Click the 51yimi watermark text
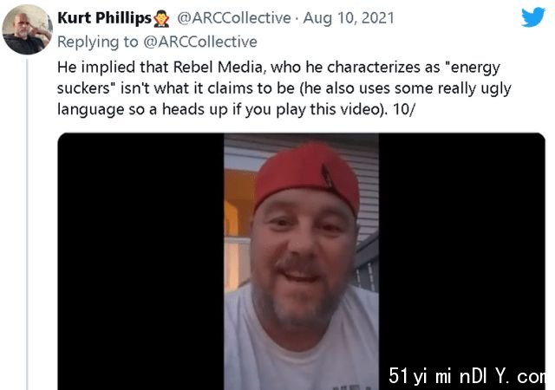 [467, 376]
